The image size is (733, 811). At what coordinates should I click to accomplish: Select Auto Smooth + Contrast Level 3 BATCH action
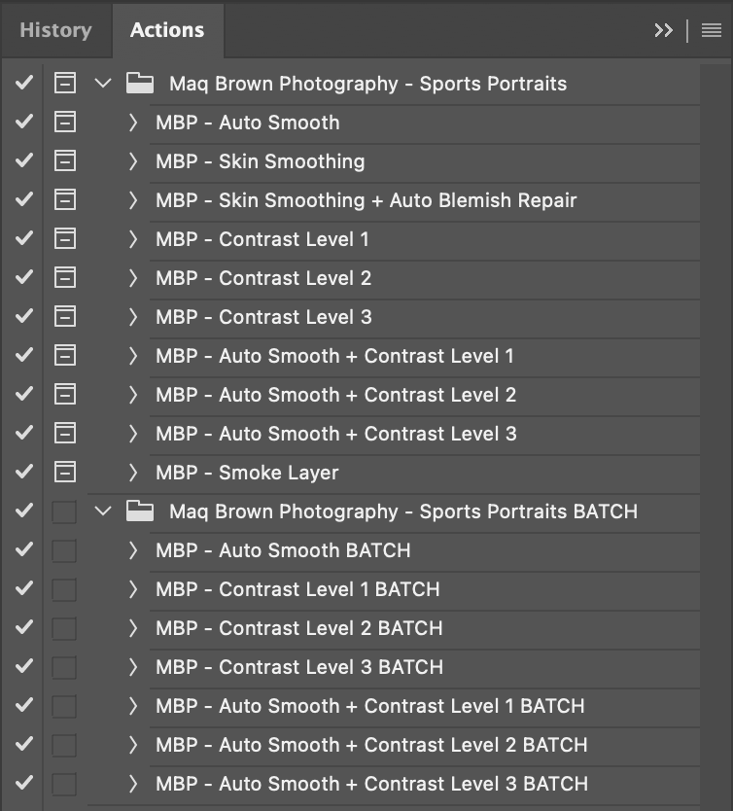pyautogui.click(x=371, y=784)
